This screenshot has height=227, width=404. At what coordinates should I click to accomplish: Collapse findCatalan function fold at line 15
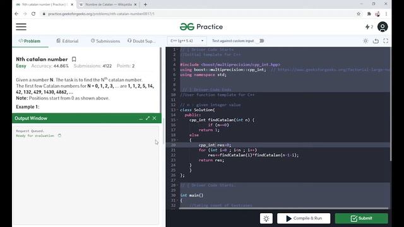click(177, 120)
